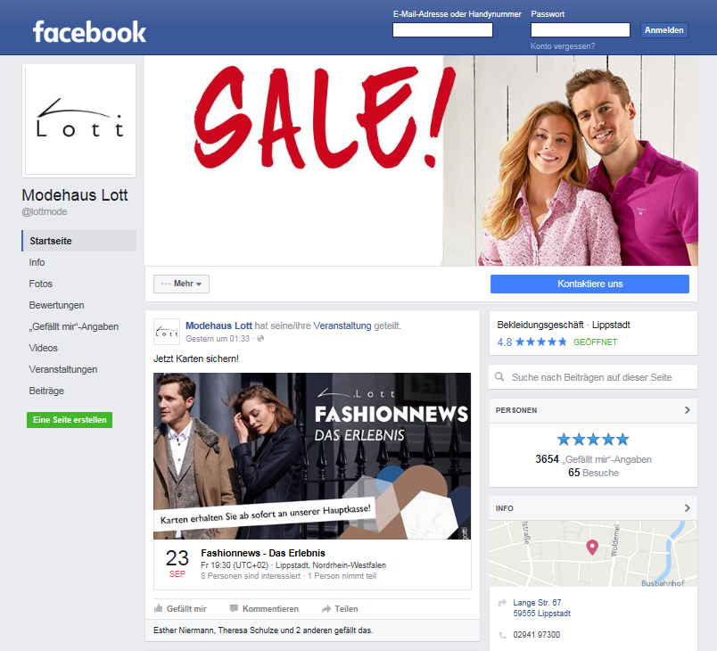Click the Anmelden login button
The height and width of the screenshot is (651, 717).
pos(664,30)
